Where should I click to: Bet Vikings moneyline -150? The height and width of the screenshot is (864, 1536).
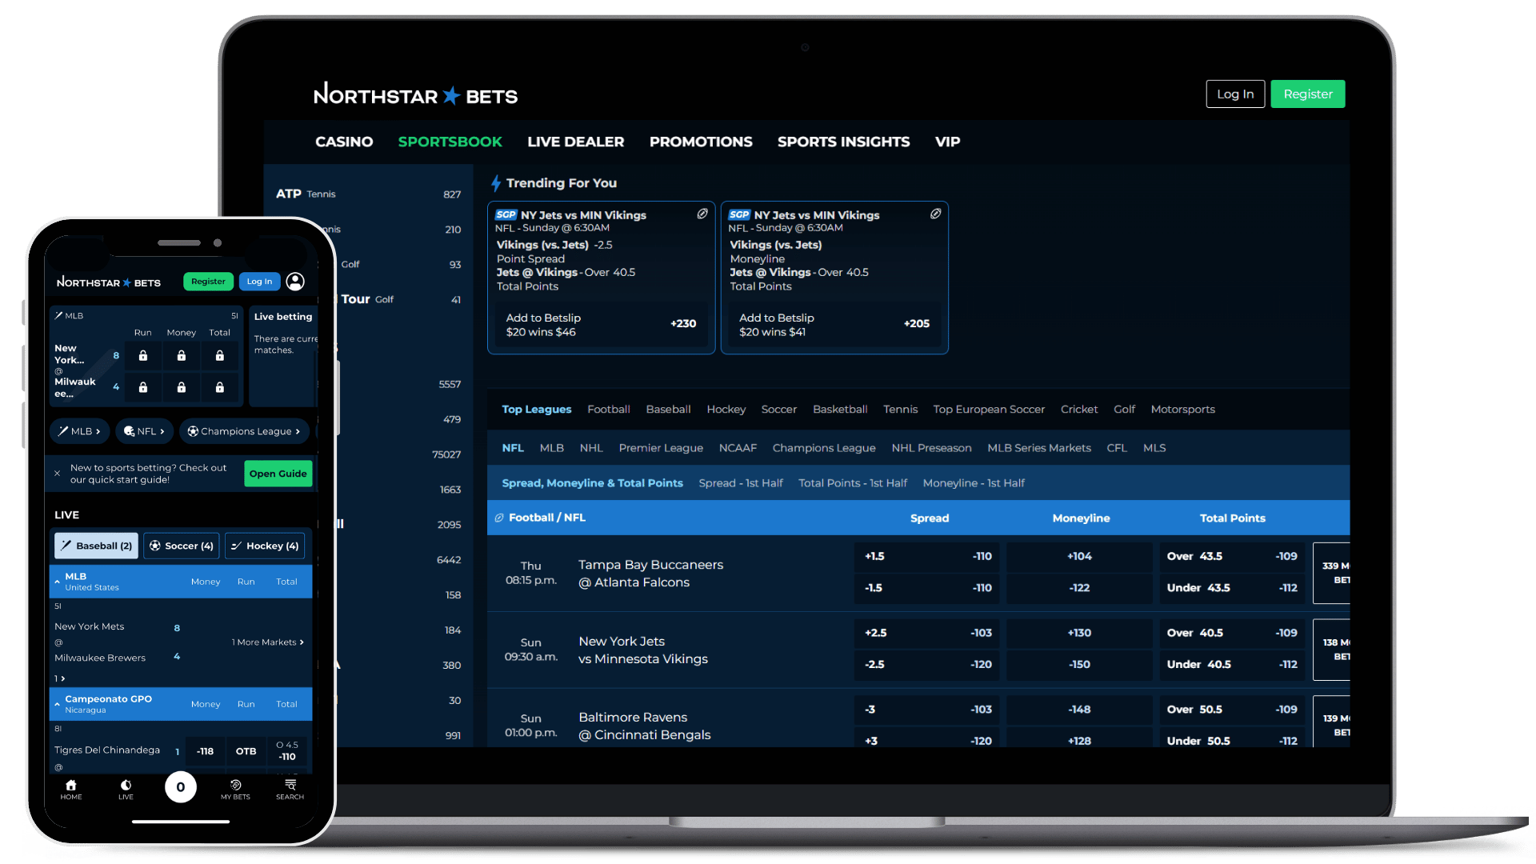(x=1079, y=665)
